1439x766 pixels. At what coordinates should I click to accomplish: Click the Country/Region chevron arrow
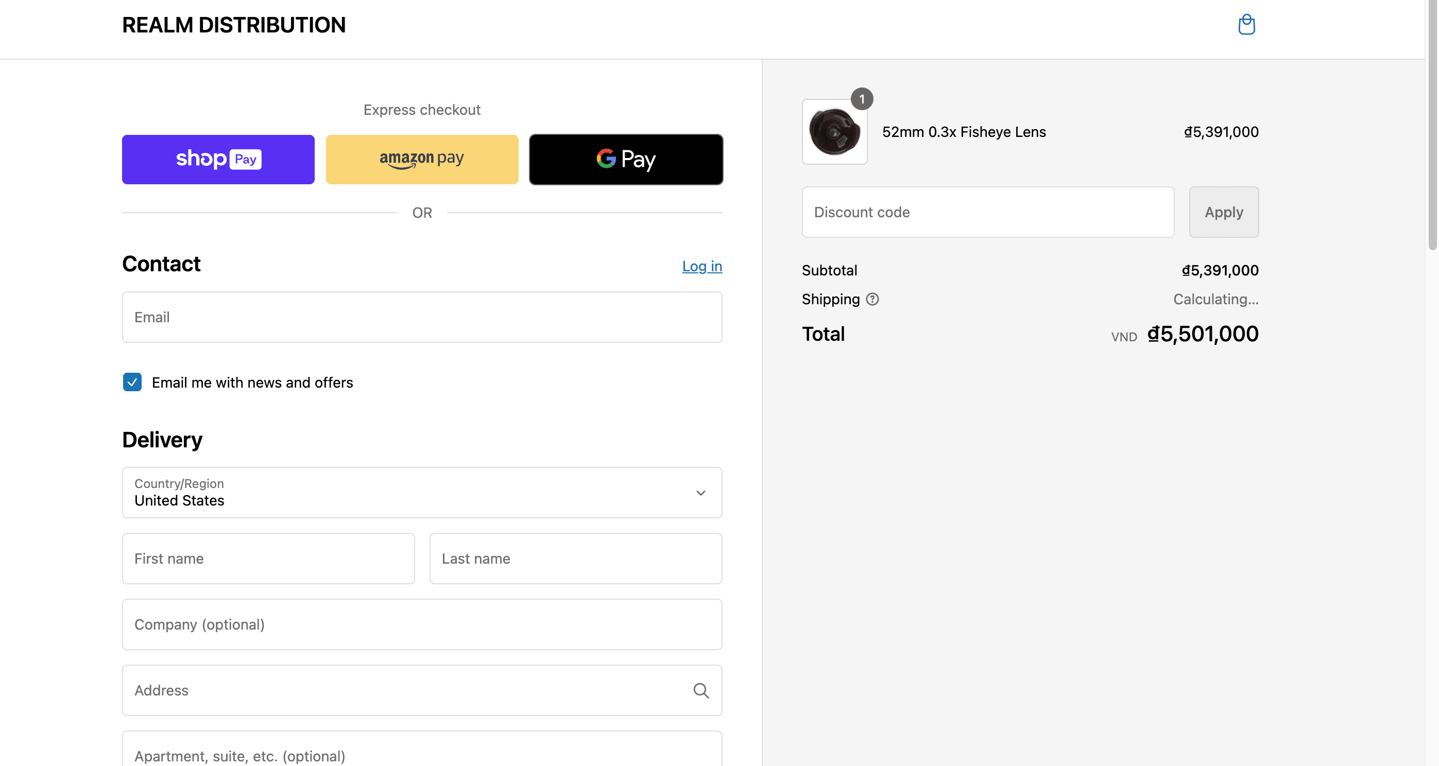(x=700, y=493)
